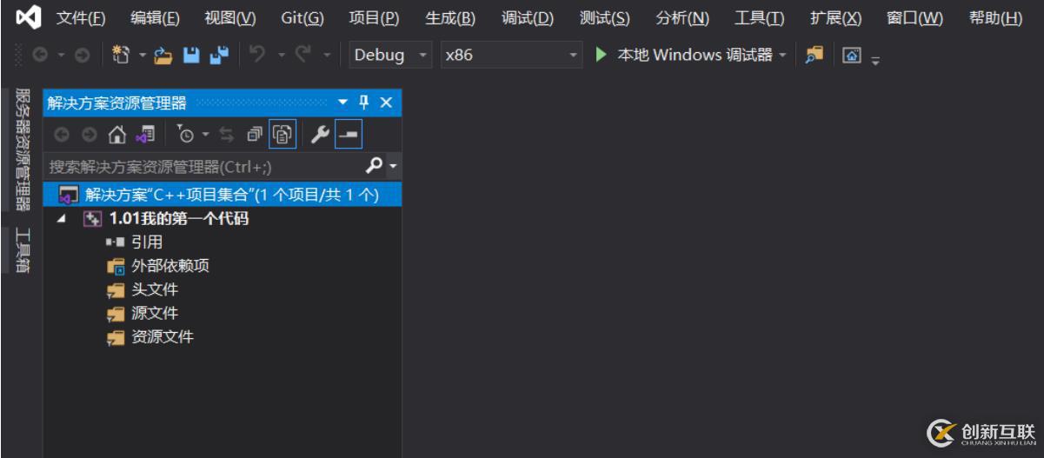The width and height of the screenshot is (1044, 458).
Task: Open the 分析(N) menu
Action: (682, 18)
